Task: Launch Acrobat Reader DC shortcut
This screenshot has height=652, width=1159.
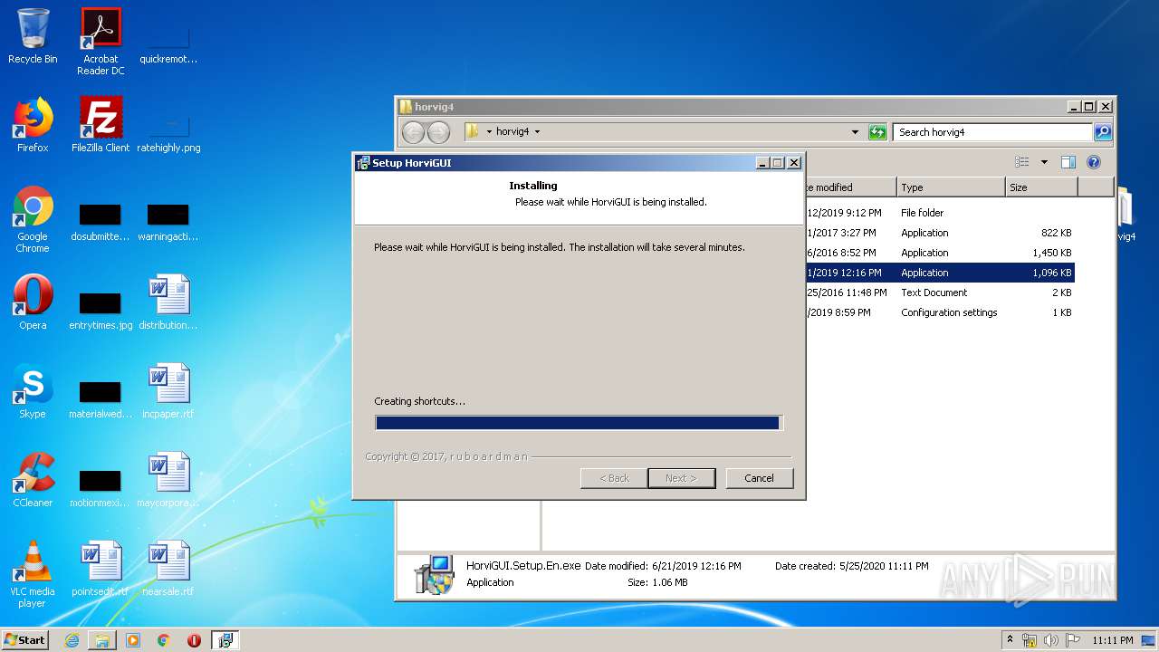Action: 101,42
